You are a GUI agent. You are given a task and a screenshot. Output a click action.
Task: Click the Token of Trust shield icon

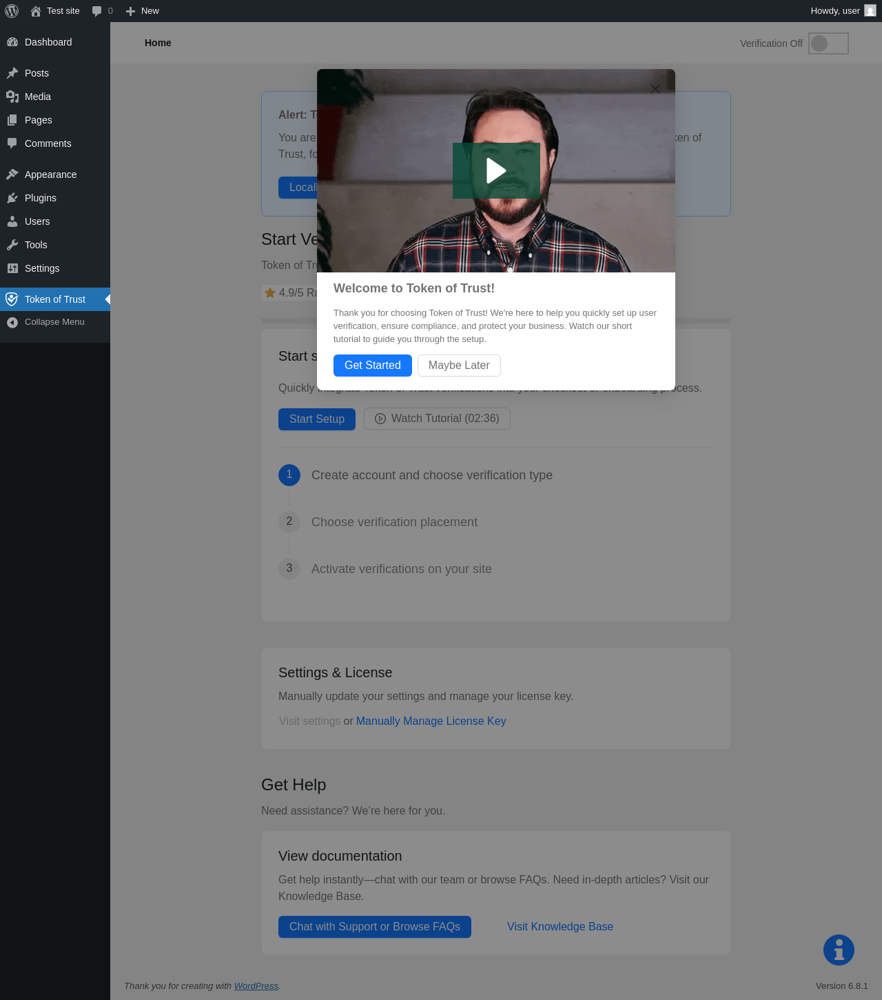[12, 299]
